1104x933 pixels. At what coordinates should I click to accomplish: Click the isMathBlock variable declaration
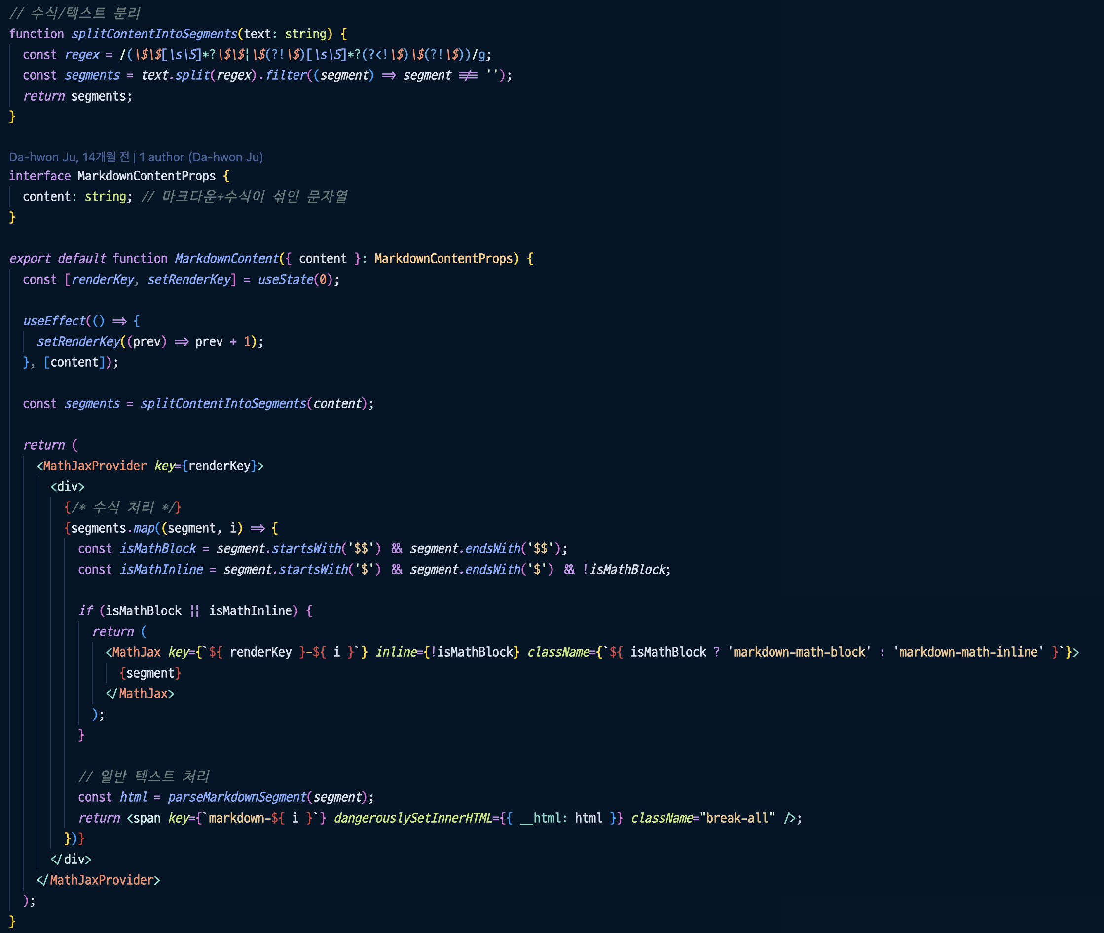158,548
